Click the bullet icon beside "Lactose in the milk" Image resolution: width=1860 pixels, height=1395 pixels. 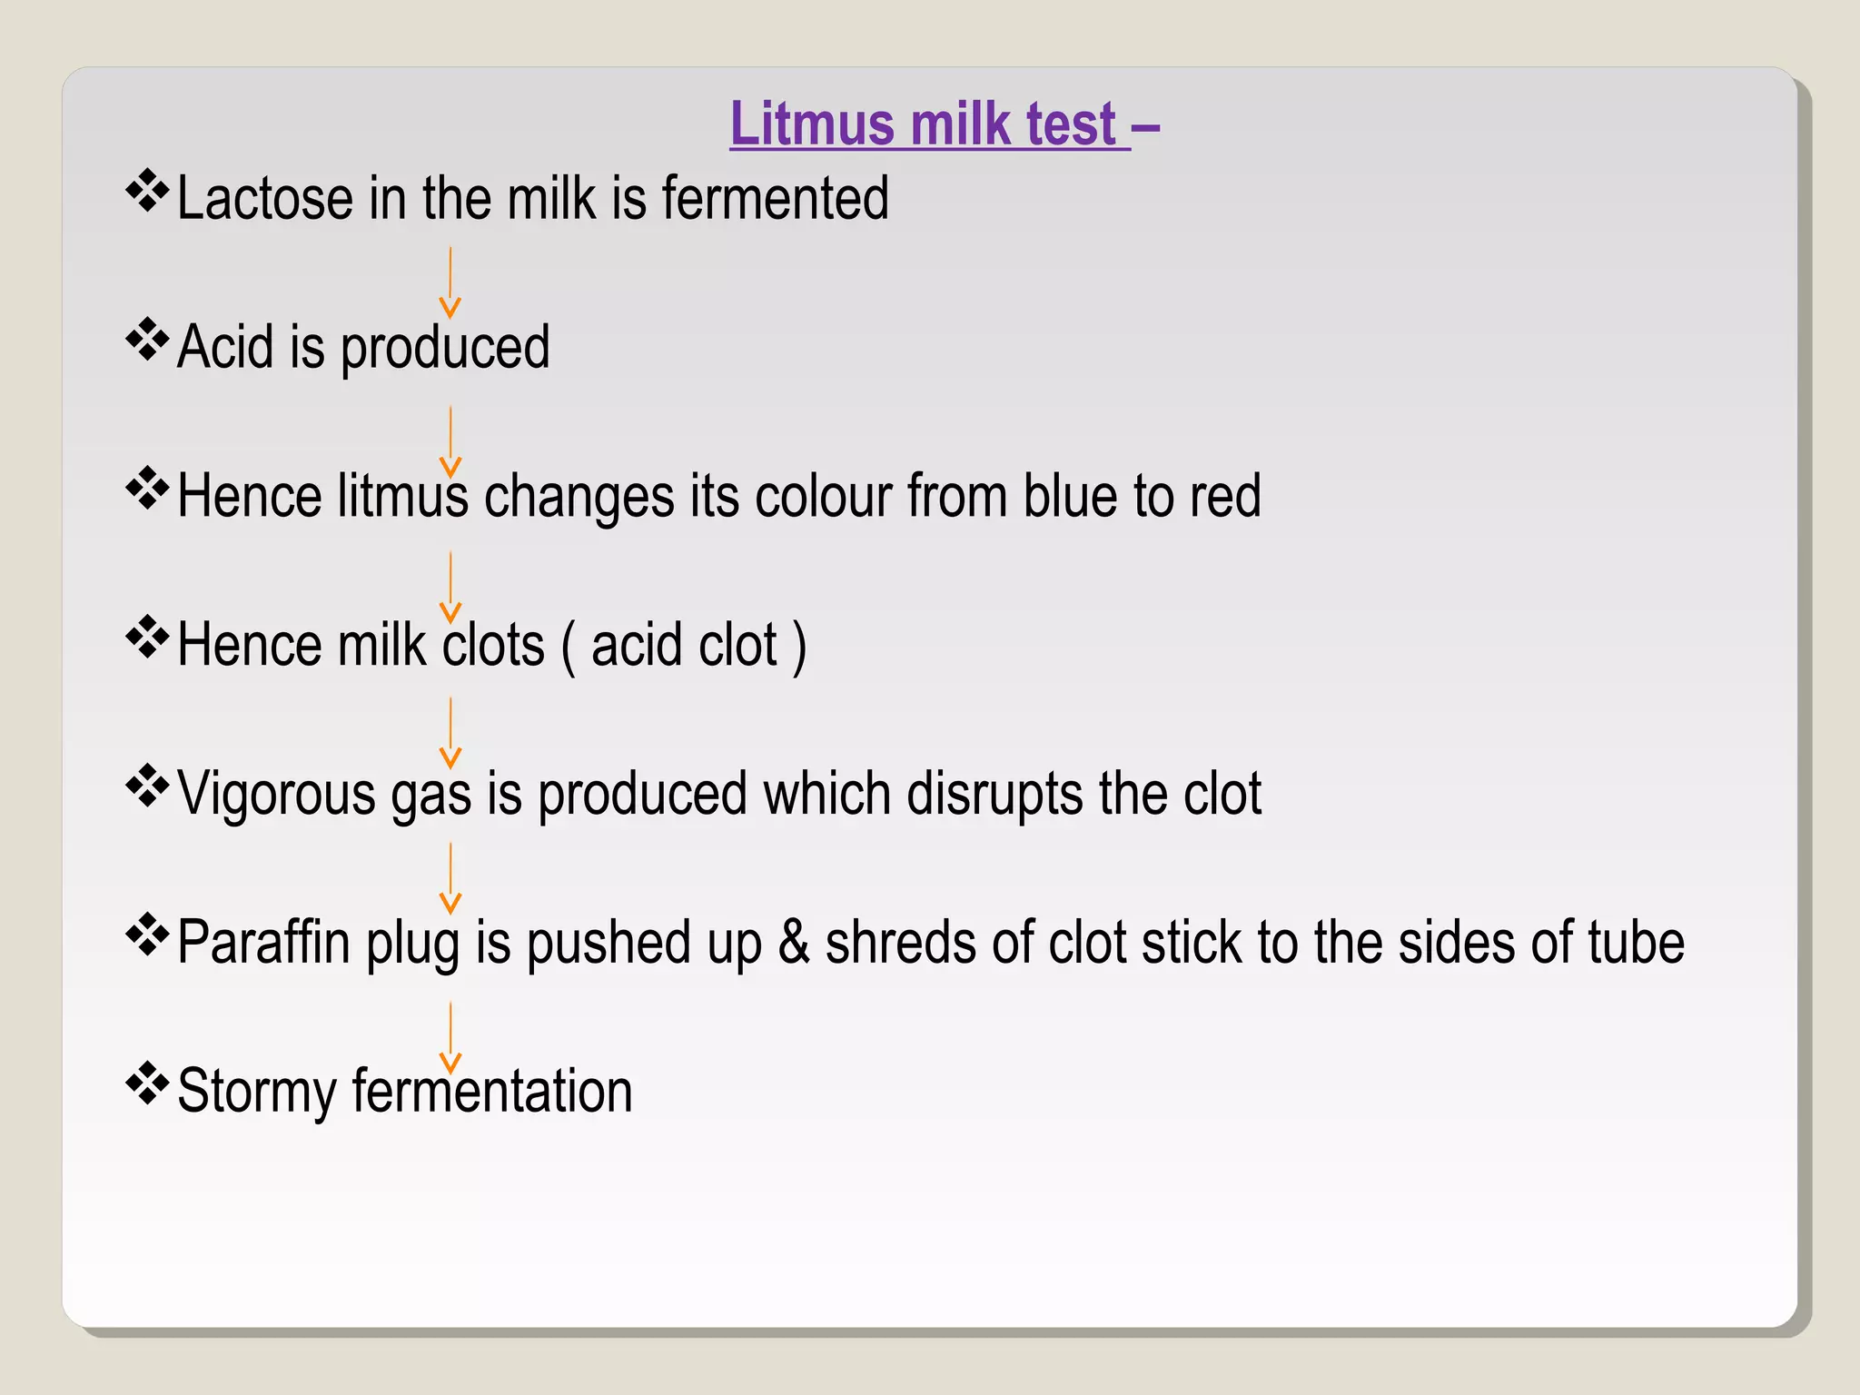click(147, 192)
